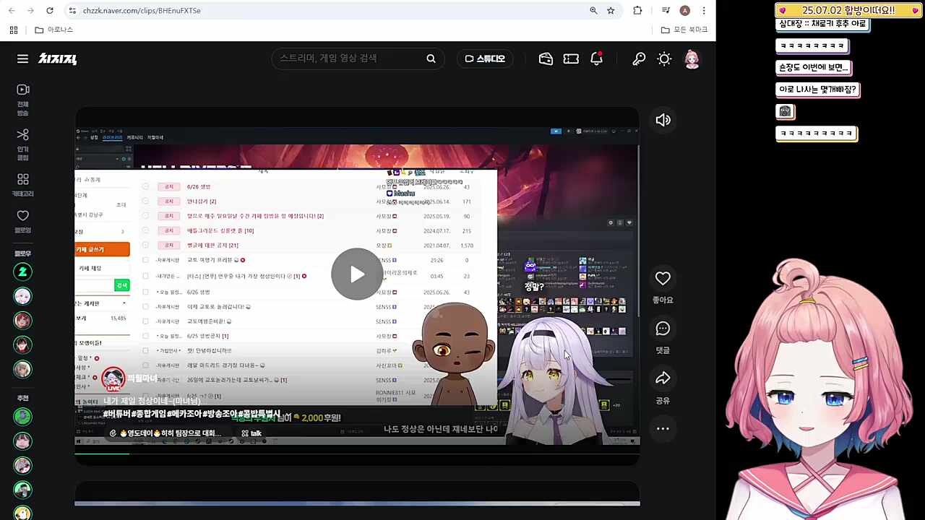Open the pink-haired profile avatar menu in header
The height and width of the screenshot is (520, 925).
point(692,58)
